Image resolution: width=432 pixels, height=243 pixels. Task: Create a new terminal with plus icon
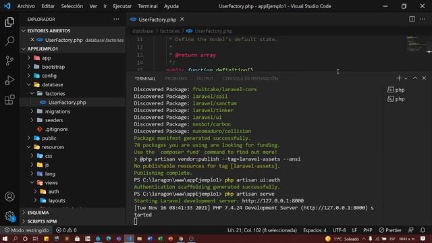(x=399, y=78)
